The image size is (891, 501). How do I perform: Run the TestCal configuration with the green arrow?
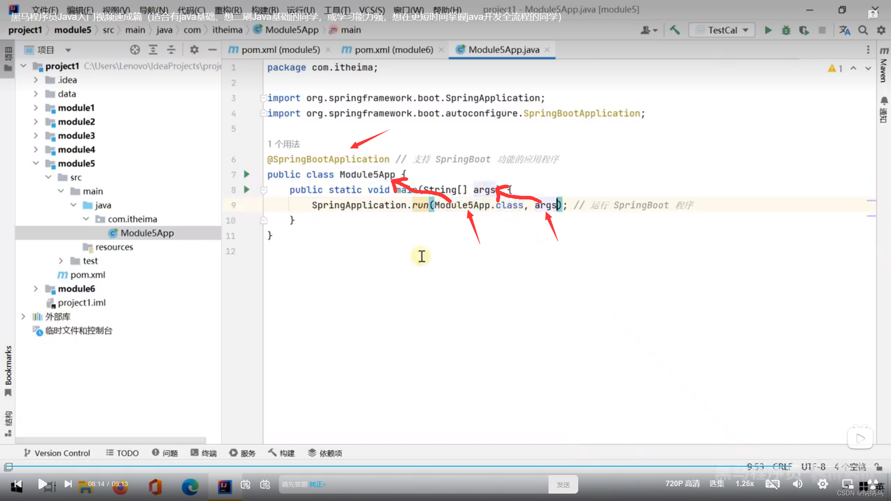click(x=768, y=30)
